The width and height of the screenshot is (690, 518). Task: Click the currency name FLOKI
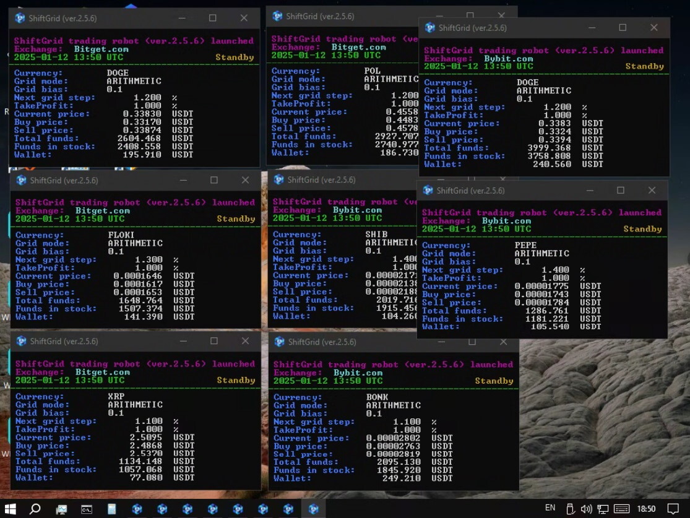121,235
